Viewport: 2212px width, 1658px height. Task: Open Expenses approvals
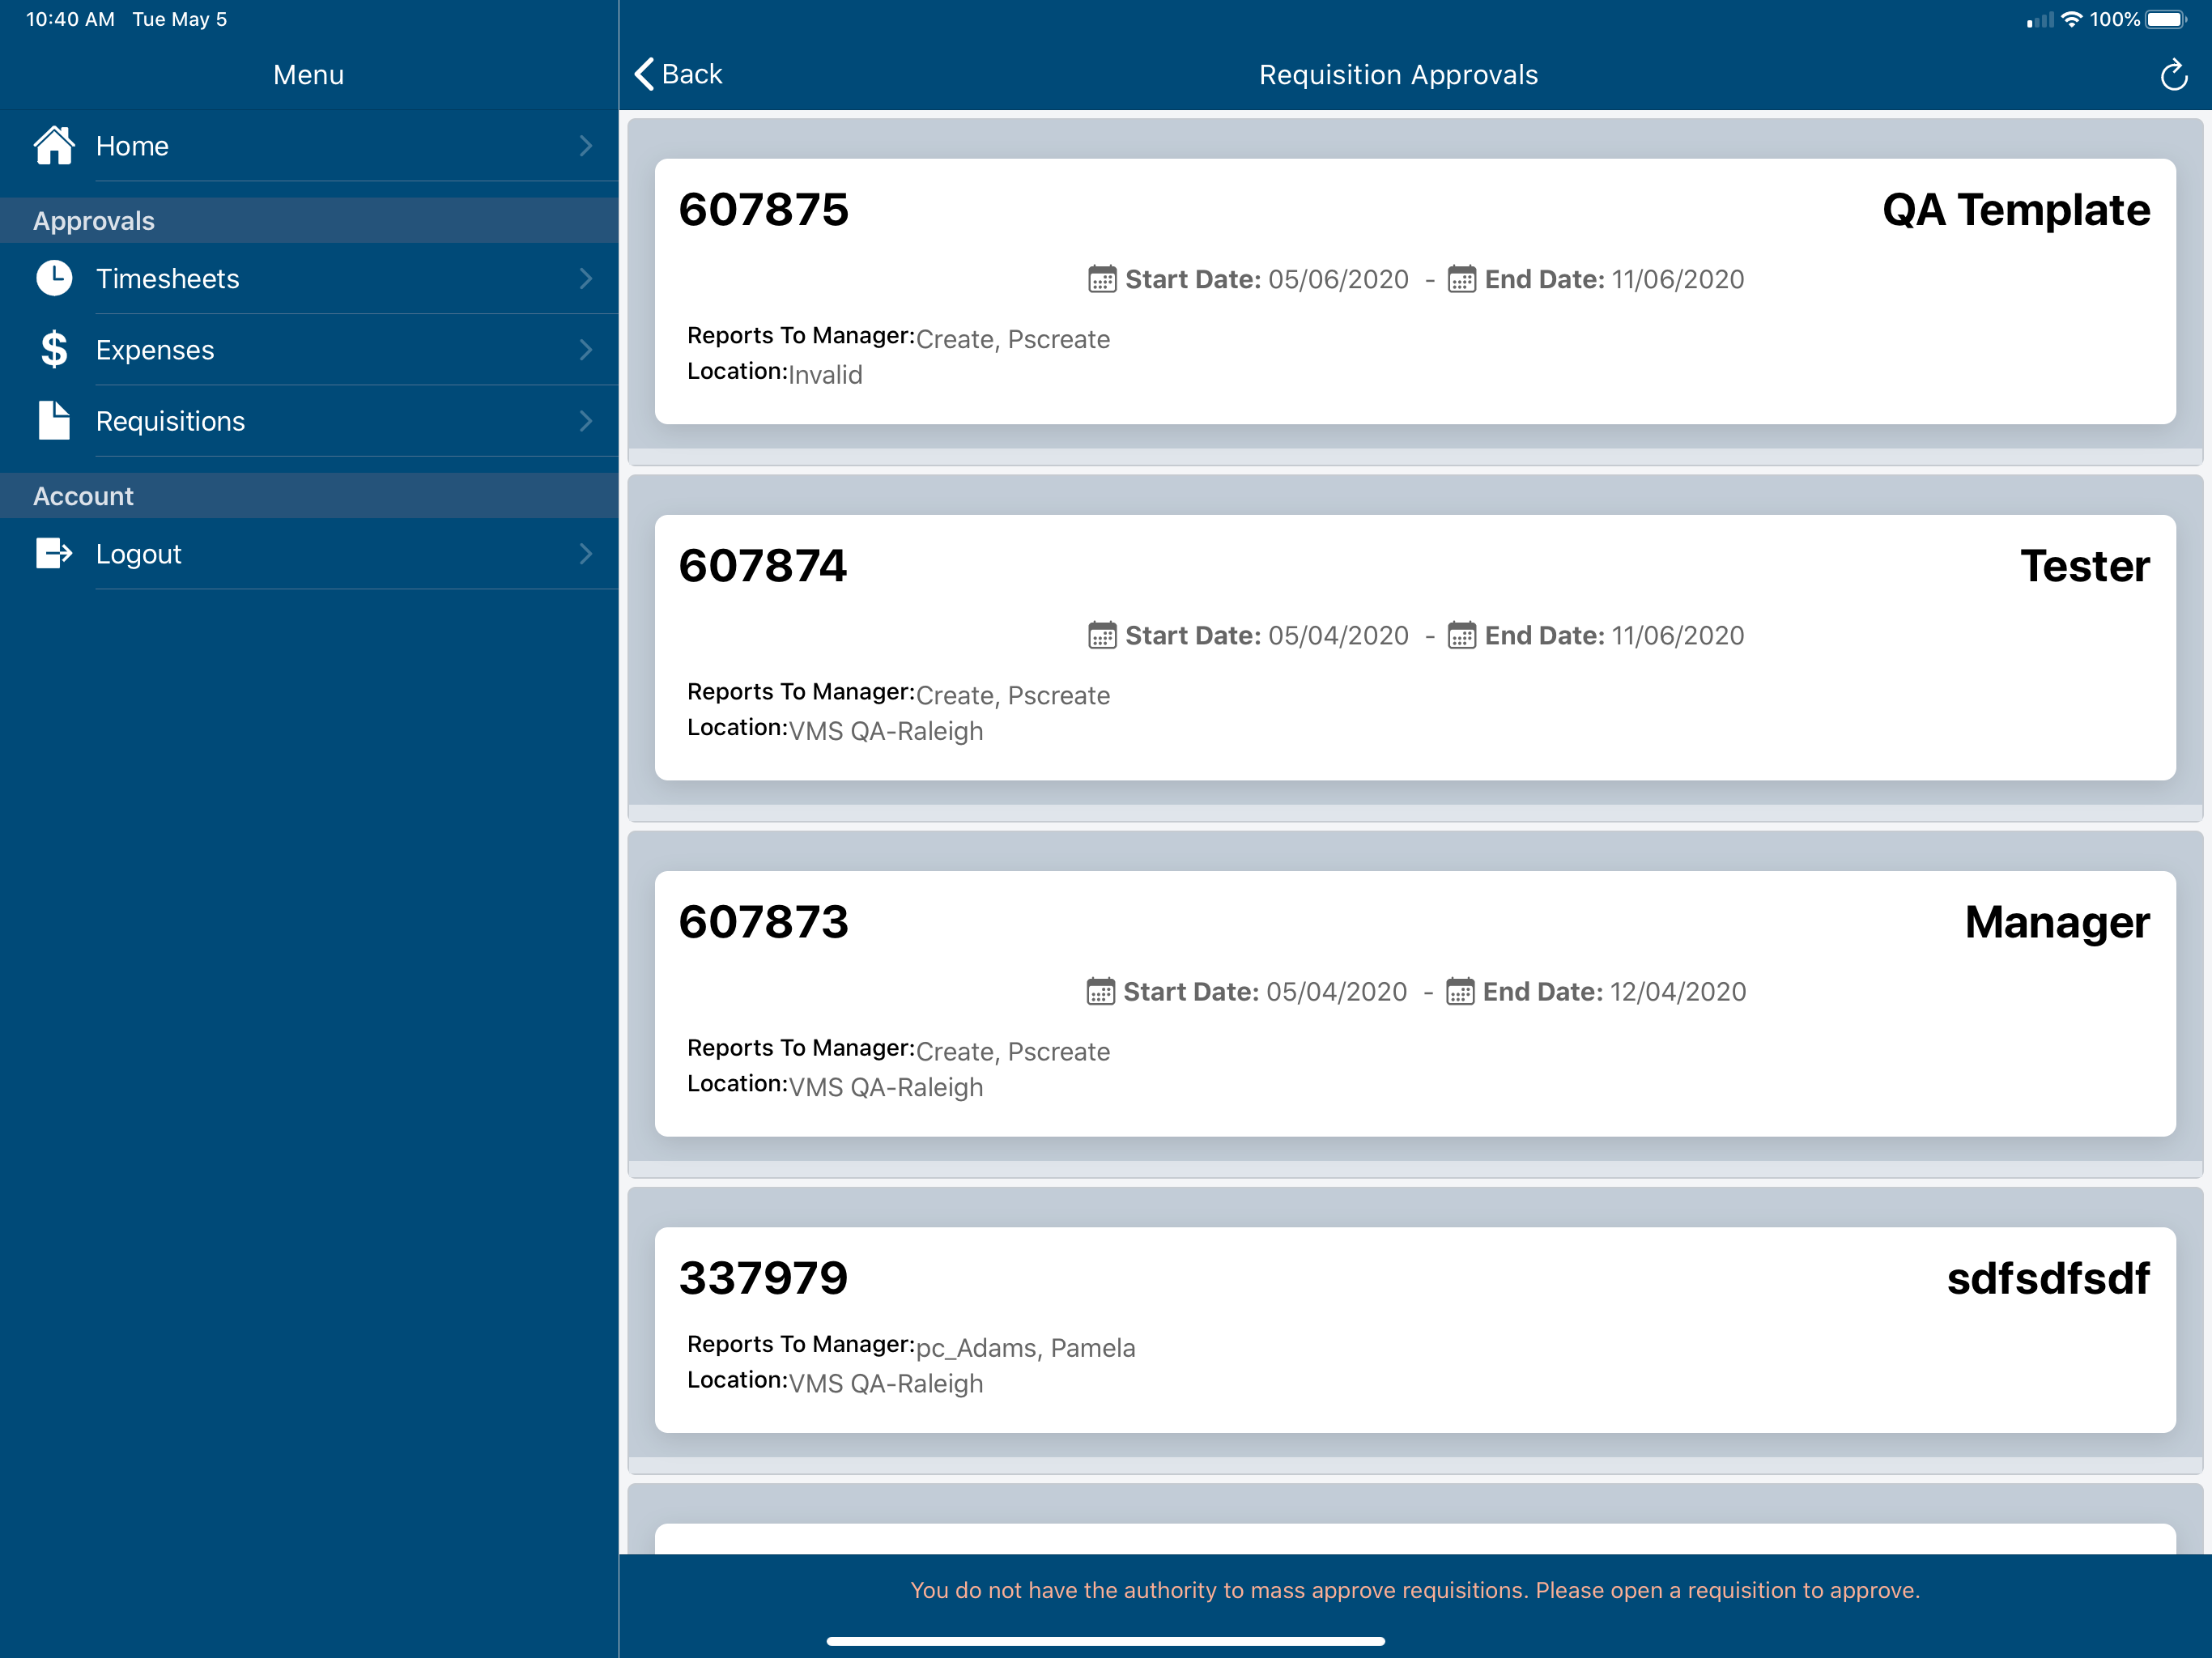click(x=309, y=349)
